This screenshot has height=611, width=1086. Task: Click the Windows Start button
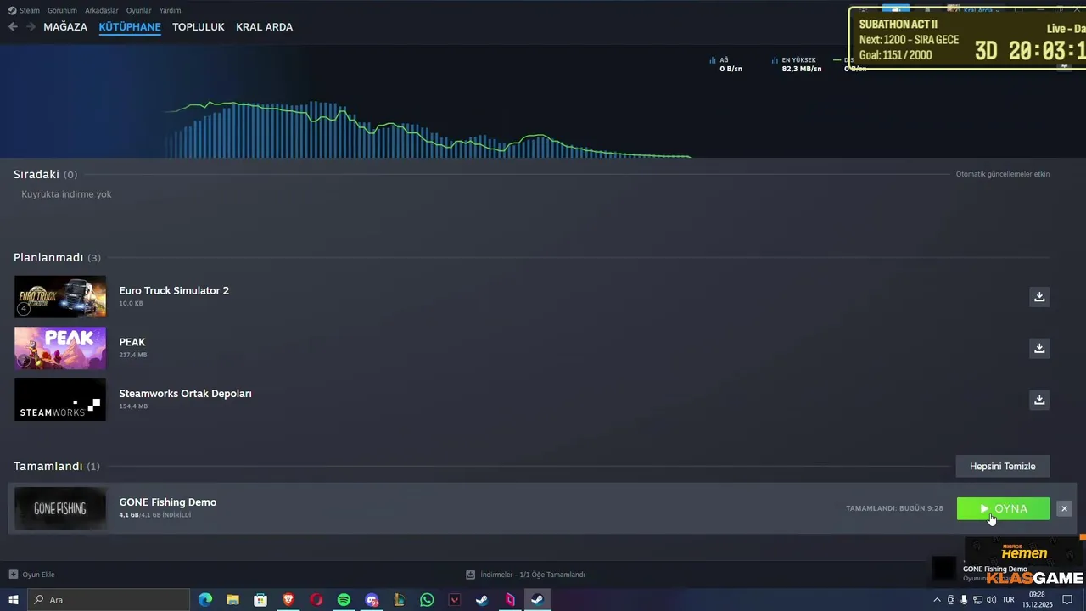point(14,600)
